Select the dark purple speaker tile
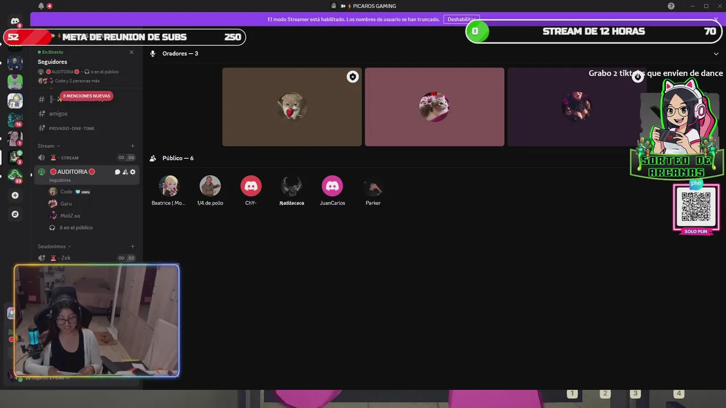 click(576, 107)
